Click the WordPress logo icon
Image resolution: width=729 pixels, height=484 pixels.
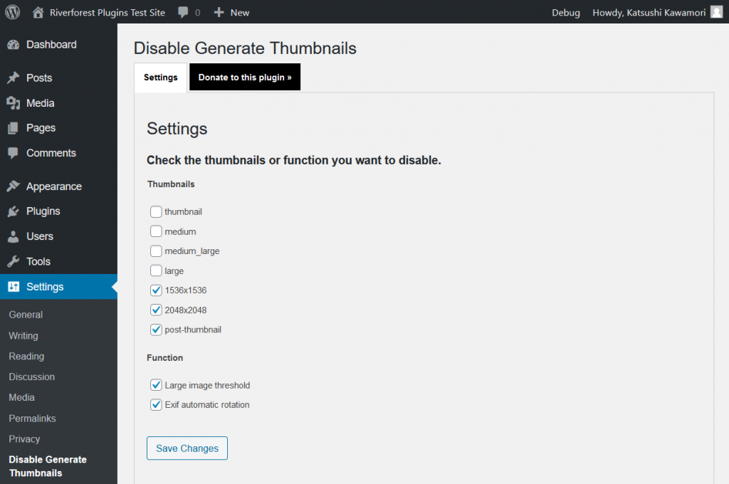(13, 12)
